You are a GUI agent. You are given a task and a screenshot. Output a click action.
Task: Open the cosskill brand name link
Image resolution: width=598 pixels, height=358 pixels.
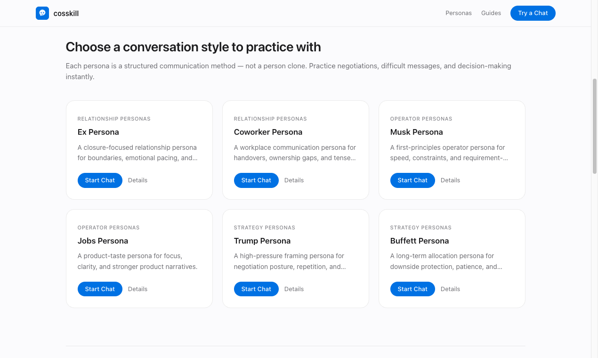coord(66,14)
